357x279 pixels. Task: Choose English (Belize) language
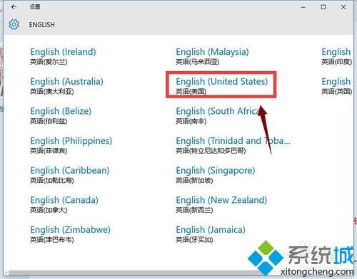[x=61, y=115]
